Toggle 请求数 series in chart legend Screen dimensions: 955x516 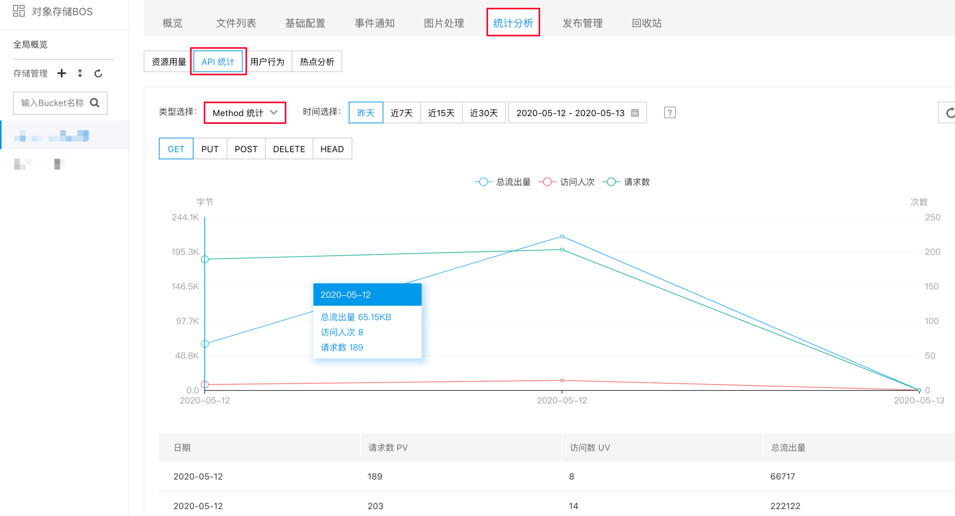tap(626, 182)
